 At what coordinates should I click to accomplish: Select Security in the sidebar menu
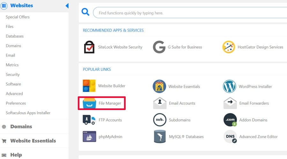(x=13, y=74)
